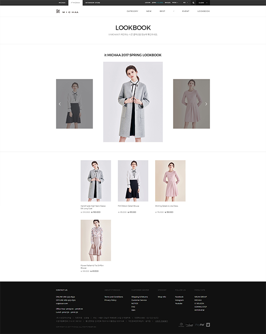Viewport: 266px width, 334px height.
Task: Select the left dimmed blouse slide image
Action: pyautogui.click(x=74, y=104)
